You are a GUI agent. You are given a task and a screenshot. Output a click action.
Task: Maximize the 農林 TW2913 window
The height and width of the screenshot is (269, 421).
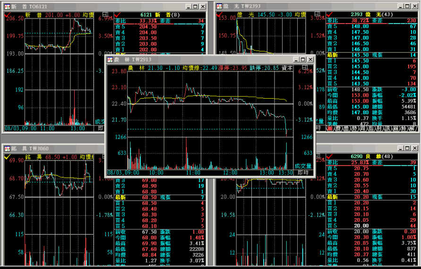tap(303, 59)
